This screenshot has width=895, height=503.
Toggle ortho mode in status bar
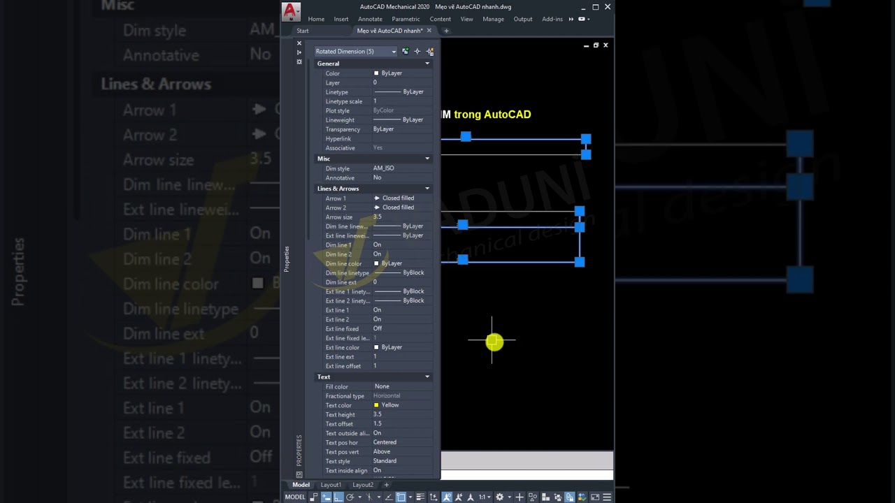(338, 497)
